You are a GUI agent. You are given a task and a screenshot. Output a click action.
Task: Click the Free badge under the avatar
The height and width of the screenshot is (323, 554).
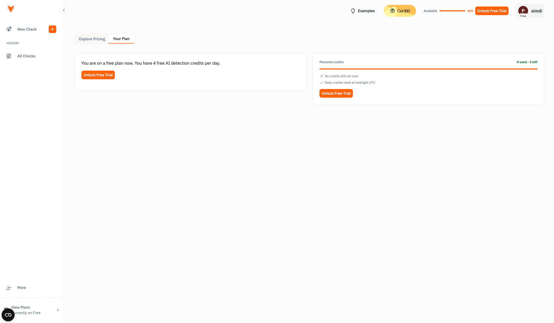(x=523, y=16)
